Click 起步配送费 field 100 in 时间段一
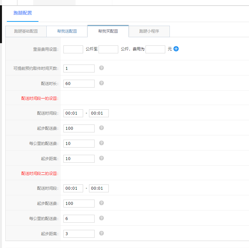This screenshot has height=248, width=249. pos(79,128)
